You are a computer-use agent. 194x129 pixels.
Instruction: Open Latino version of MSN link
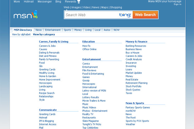pyautogui.click(x=94, y=91)
